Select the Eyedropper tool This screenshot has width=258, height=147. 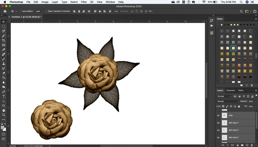point(4,50)
